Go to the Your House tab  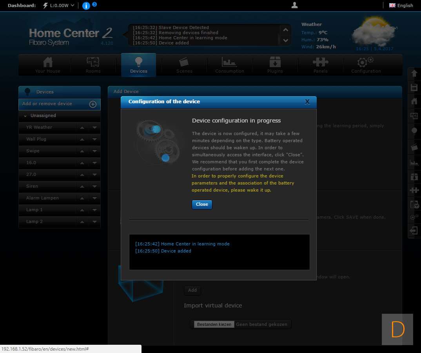click(48, 65)
